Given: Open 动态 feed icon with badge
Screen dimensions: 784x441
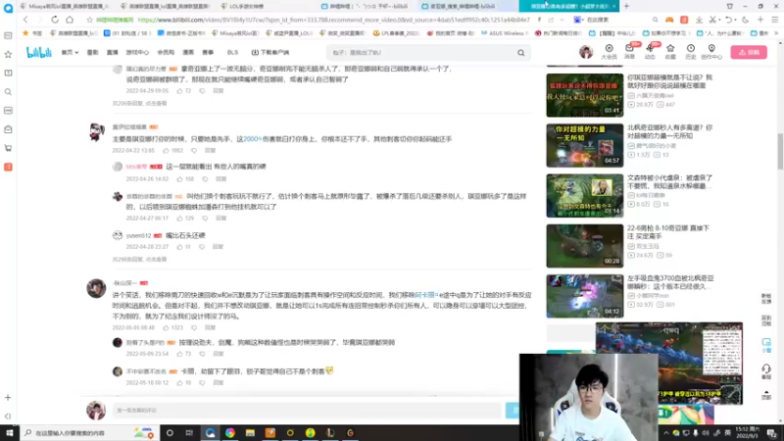Looking at the screenshot, I should 650,52.
